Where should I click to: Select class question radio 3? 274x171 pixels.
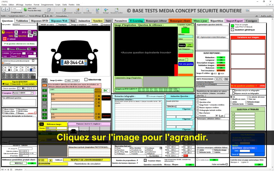(x=28, y=88)
